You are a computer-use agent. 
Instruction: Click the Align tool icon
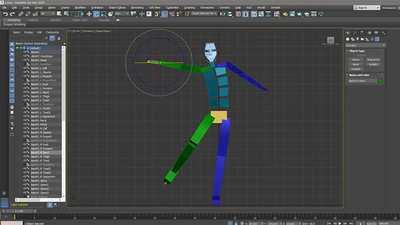point(230,14)
